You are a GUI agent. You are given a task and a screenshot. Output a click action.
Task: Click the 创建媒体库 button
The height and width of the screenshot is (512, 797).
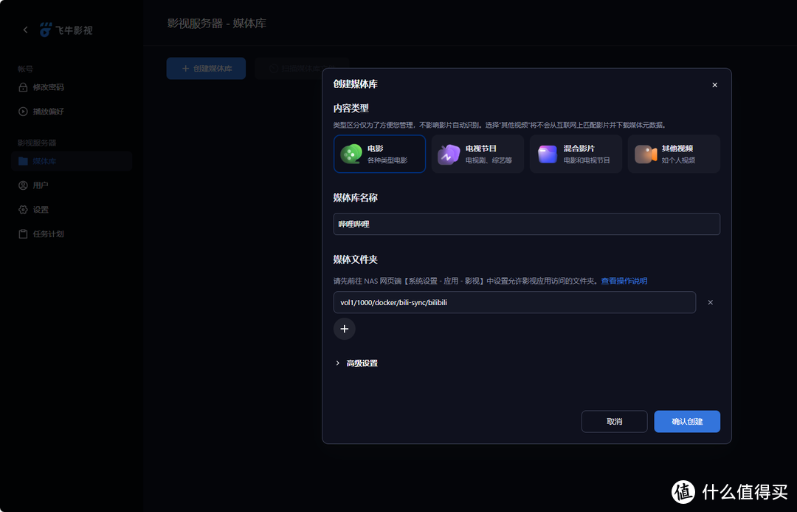click(206, 68)
